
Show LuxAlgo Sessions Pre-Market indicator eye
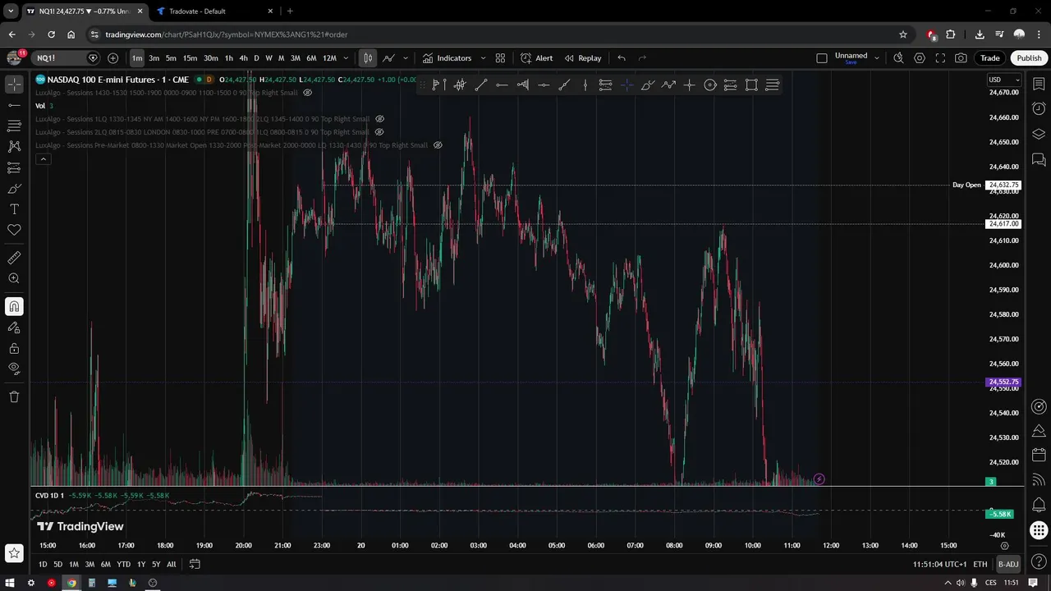point(438,145)
